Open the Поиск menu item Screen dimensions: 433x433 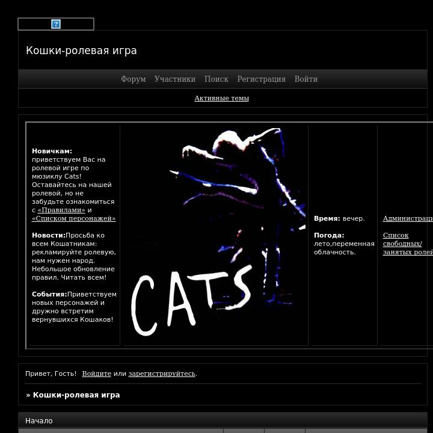(216, 79)
